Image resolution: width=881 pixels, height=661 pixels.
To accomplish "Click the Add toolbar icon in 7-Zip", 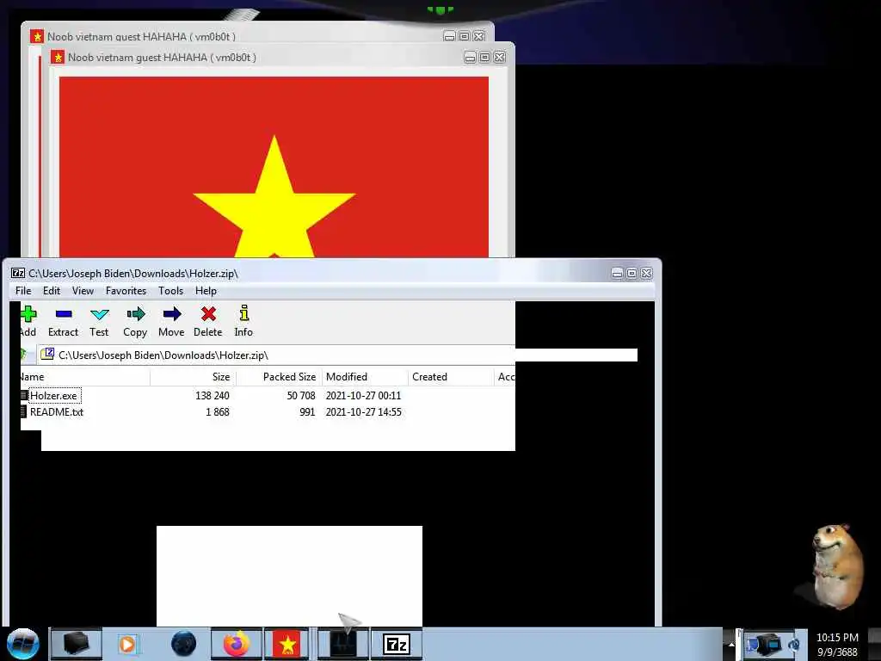I will [x=28, y=313].
